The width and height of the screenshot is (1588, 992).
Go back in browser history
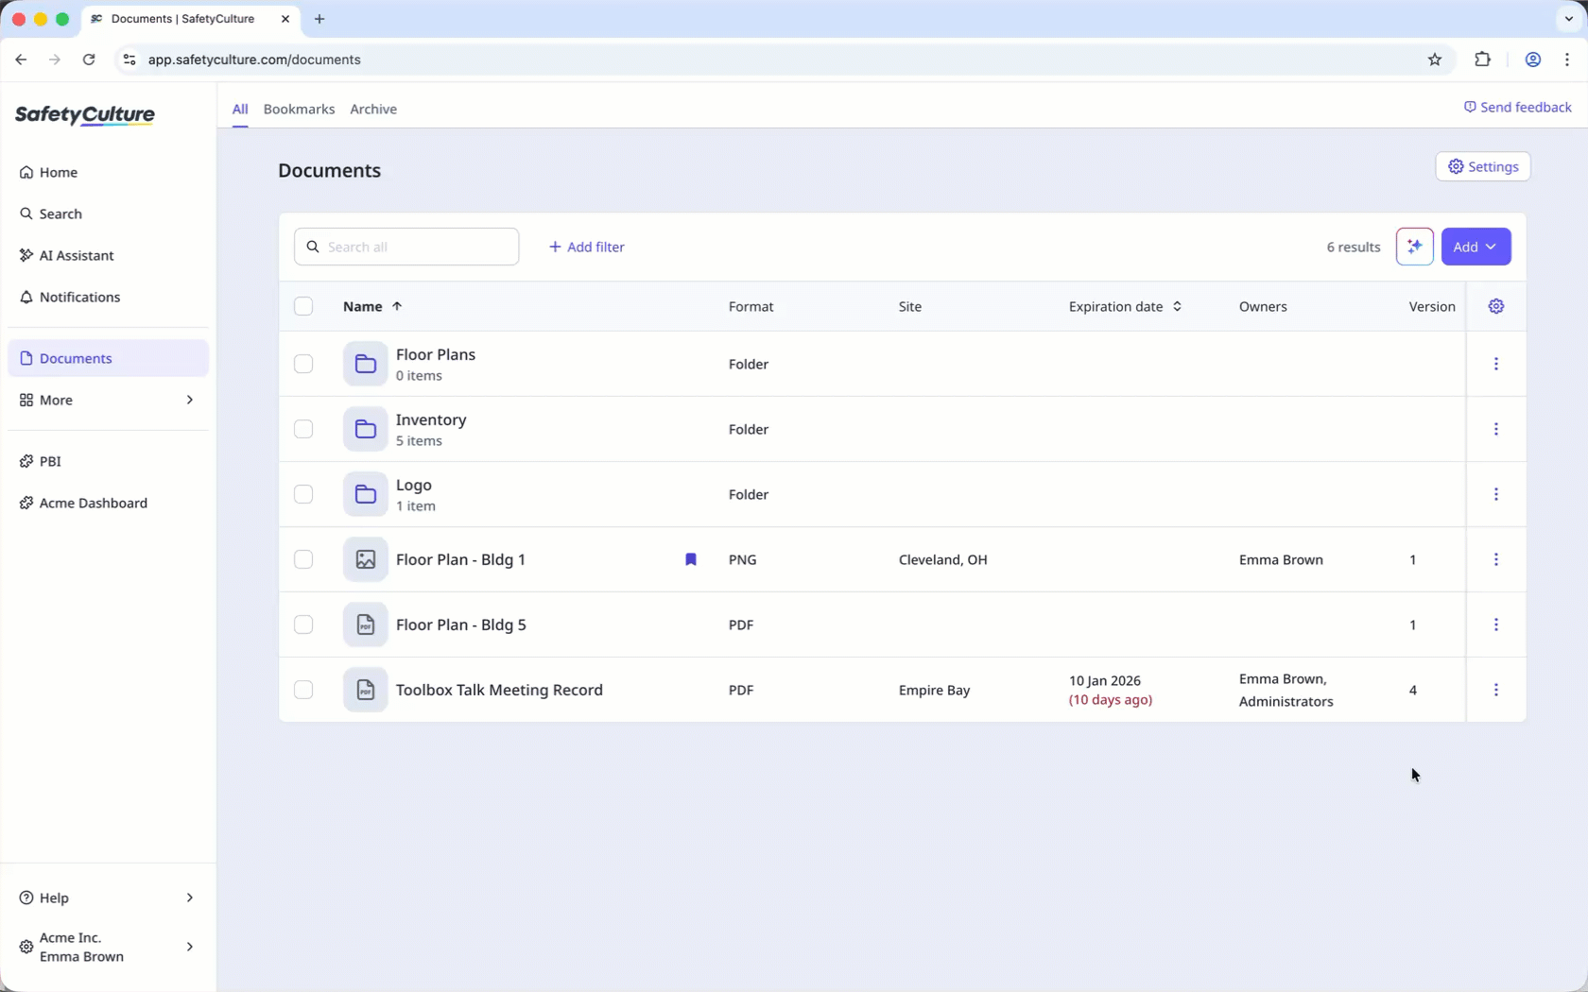21,60
